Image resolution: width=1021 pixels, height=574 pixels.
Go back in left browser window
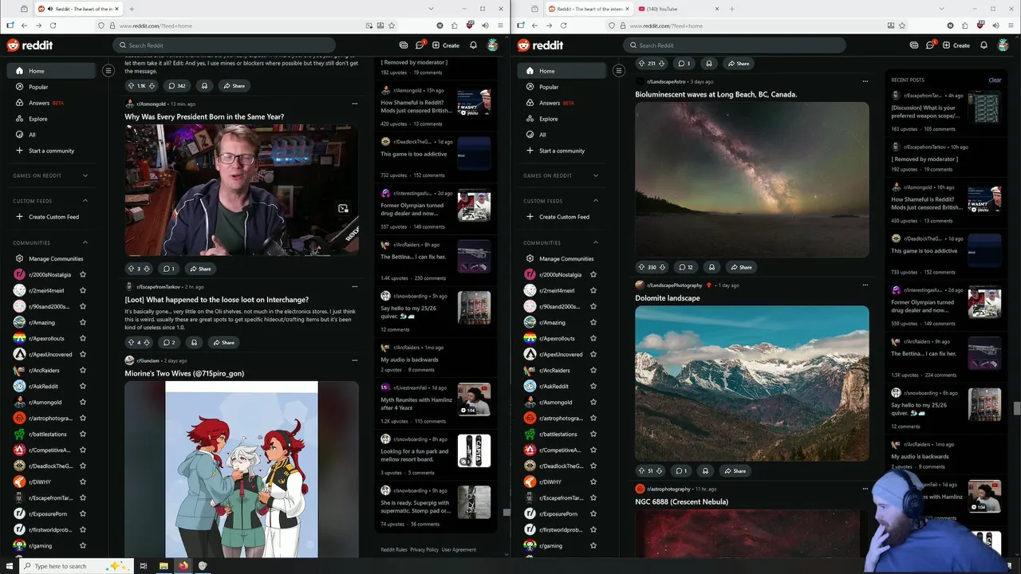click(x=24, y=26)
